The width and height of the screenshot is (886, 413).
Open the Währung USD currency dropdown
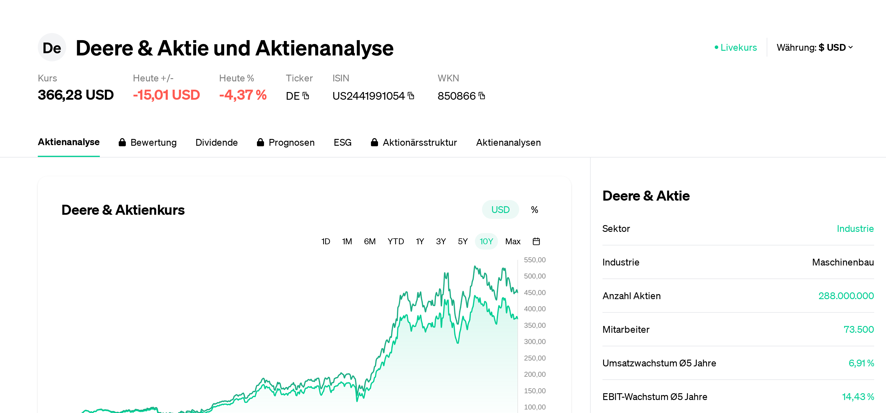[x=815, y=47]
